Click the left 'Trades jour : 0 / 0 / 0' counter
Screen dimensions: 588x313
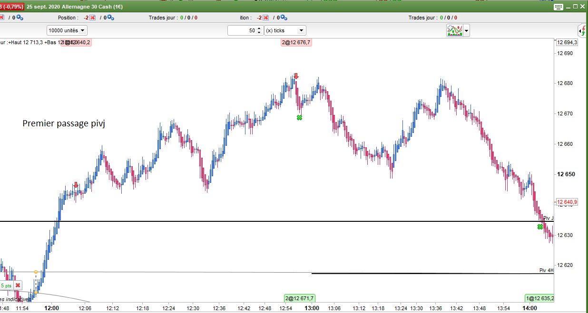(173, 18)
